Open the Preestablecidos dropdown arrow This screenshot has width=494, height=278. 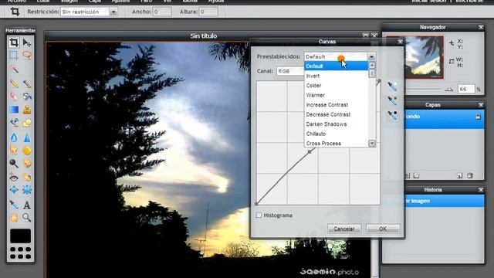371,56
